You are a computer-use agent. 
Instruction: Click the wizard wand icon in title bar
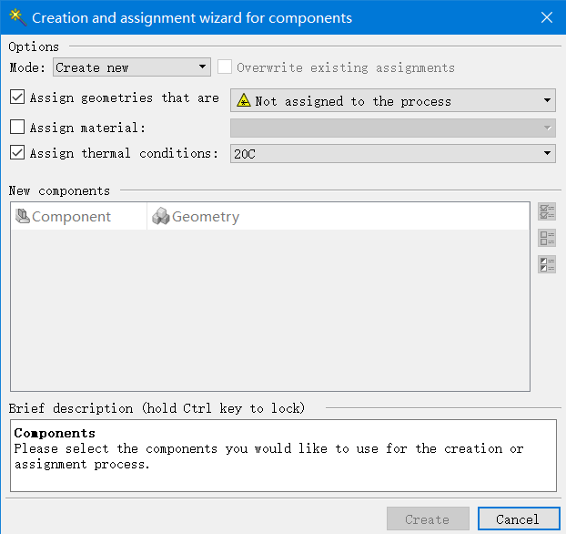tap(16, 17)
